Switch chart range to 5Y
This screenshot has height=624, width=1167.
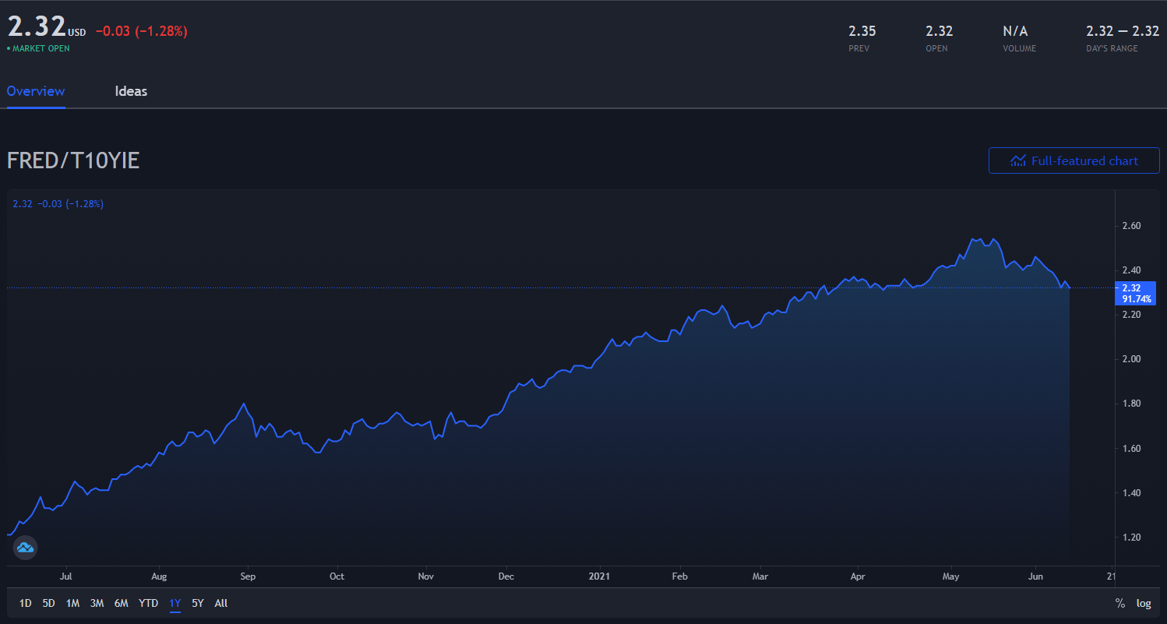click(x=198, y=603)
